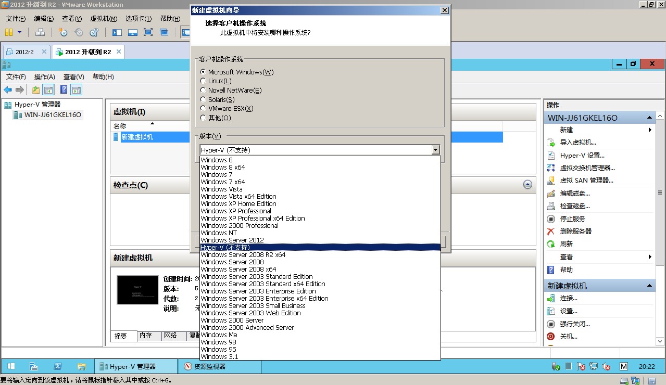Click the actions pane scrollbar down arrow
This screenshot has height=385, width=666.
(x=660, y=341)
